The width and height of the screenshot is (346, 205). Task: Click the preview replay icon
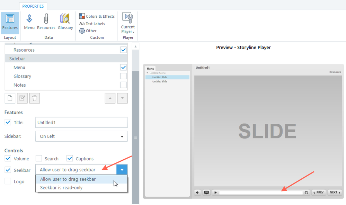306,193
